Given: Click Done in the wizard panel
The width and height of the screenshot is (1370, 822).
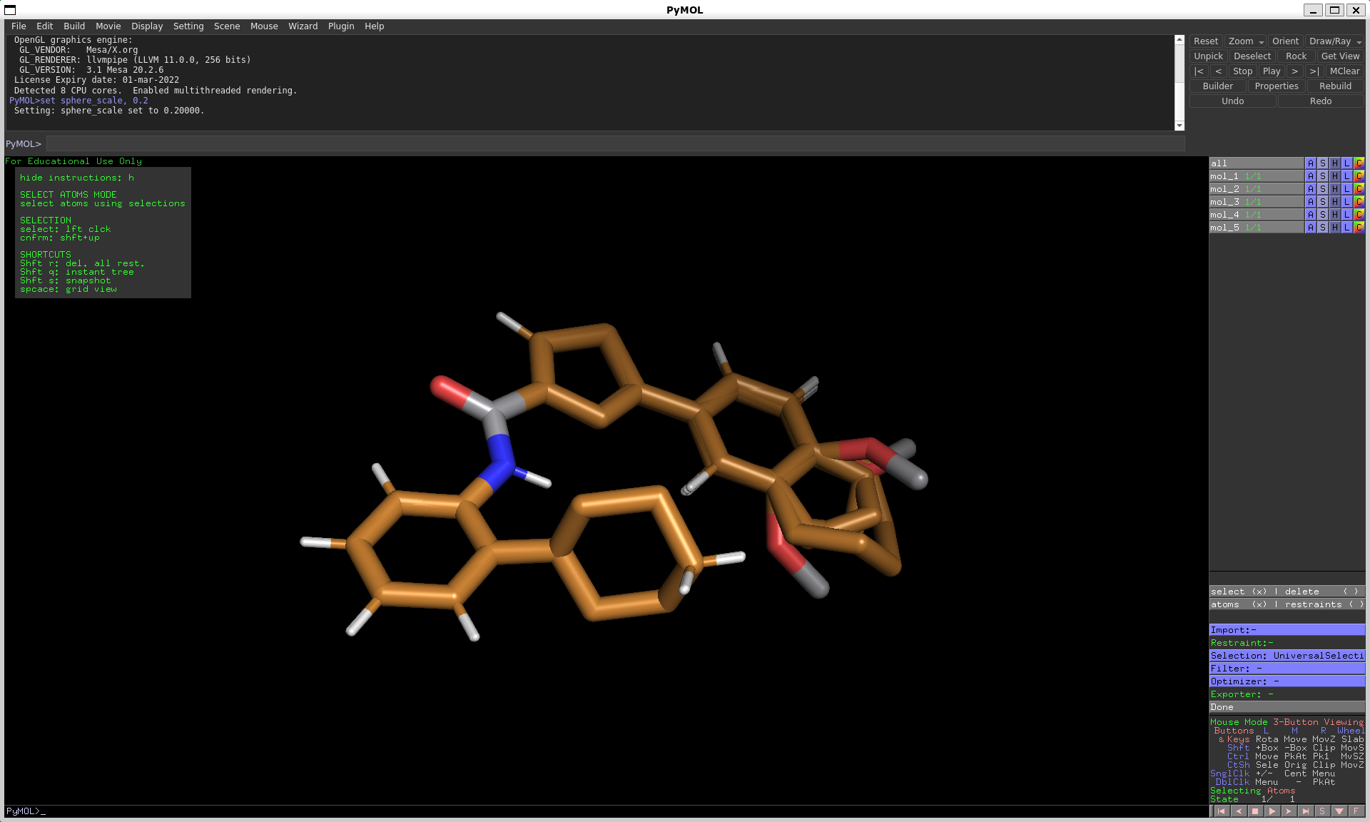Looking at the screenshot, I should click(x=1287, y=707).
